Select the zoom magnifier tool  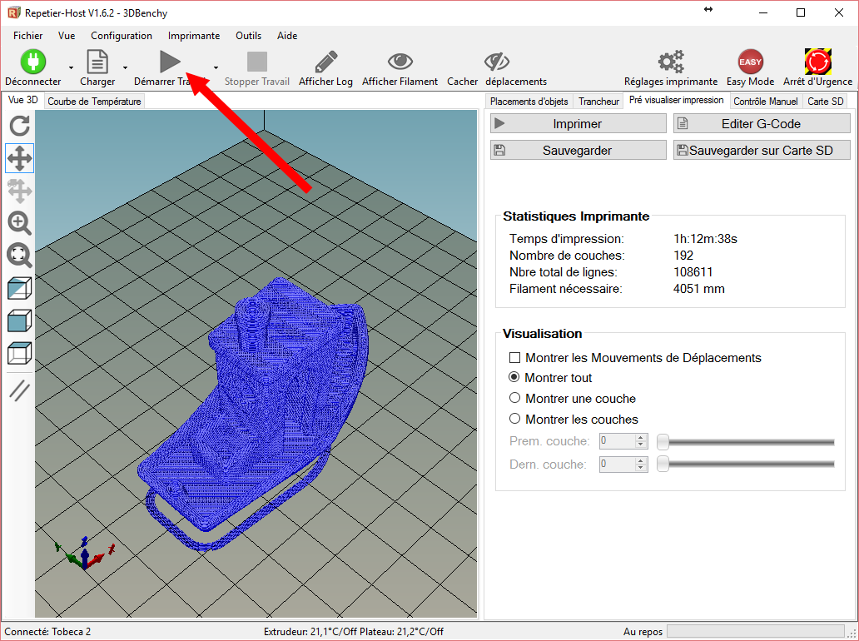click(19, 222)
